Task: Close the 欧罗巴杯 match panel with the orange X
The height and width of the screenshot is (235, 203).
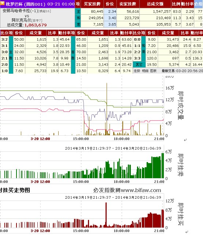Action: coord(3,3)
